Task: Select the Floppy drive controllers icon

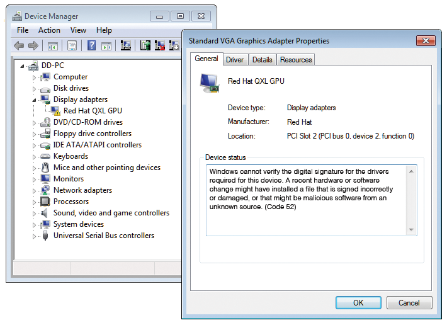Action: [x=45, y=134]
